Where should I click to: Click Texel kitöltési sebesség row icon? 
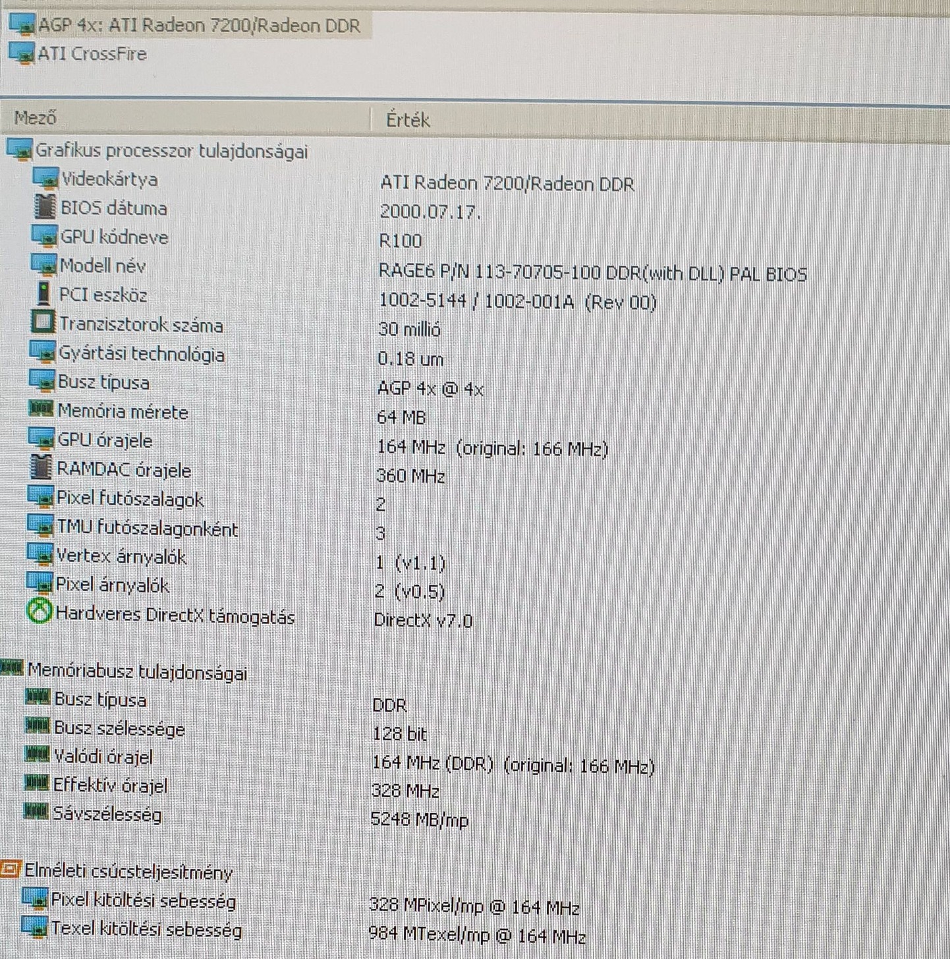(x=34, y=927)
